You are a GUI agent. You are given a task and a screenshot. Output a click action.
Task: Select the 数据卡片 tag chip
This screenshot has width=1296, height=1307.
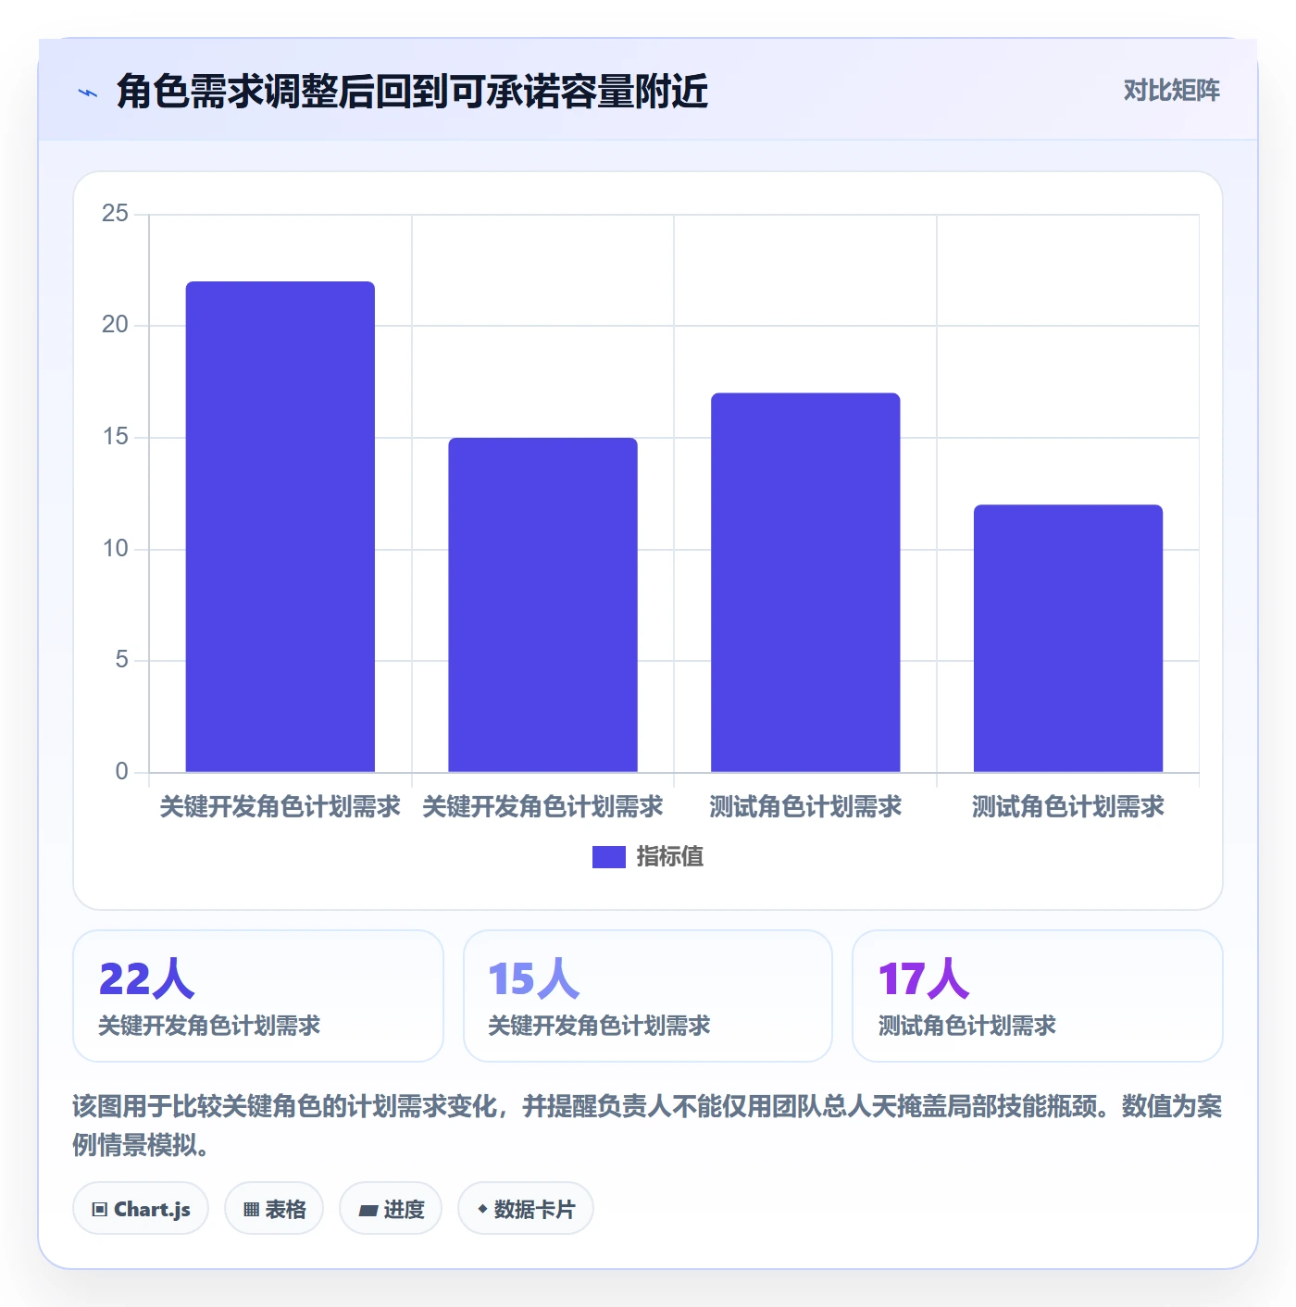(526, 1208)
